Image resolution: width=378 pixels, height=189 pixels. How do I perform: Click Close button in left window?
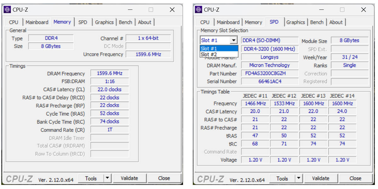[x=164, y=178]
